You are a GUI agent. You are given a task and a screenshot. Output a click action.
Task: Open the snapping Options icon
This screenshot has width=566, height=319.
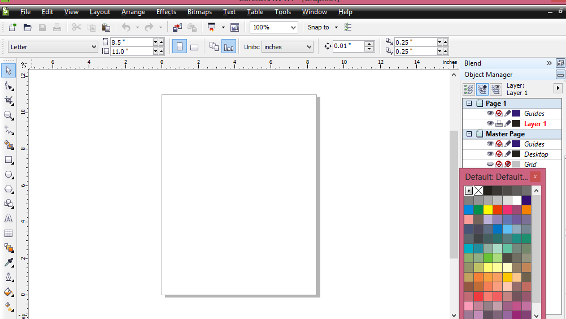click(348, 28)
